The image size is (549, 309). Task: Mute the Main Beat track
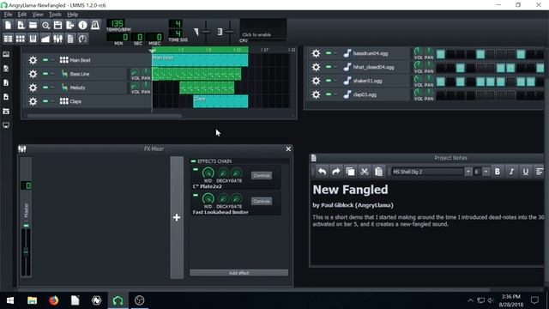(45, 60)
